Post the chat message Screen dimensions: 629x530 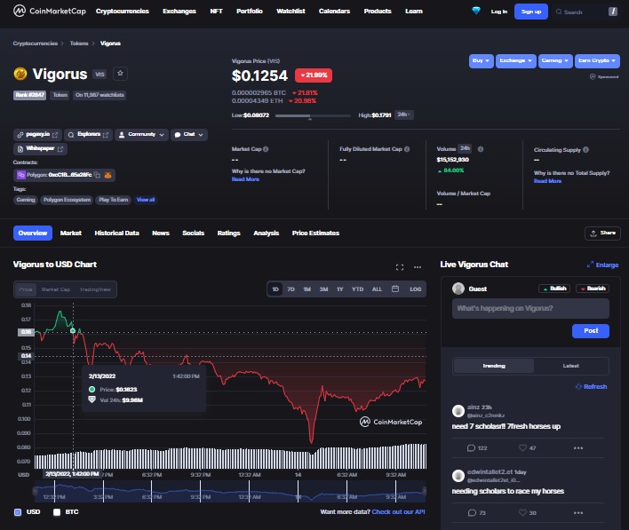click(x=591, y=331)
